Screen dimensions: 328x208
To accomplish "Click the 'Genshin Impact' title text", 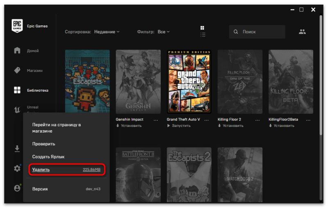I will click(130, 120).
